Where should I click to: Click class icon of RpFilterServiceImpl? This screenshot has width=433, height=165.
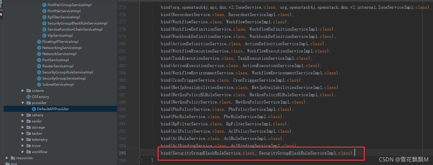pyautogui.click(x=44, y=17)
